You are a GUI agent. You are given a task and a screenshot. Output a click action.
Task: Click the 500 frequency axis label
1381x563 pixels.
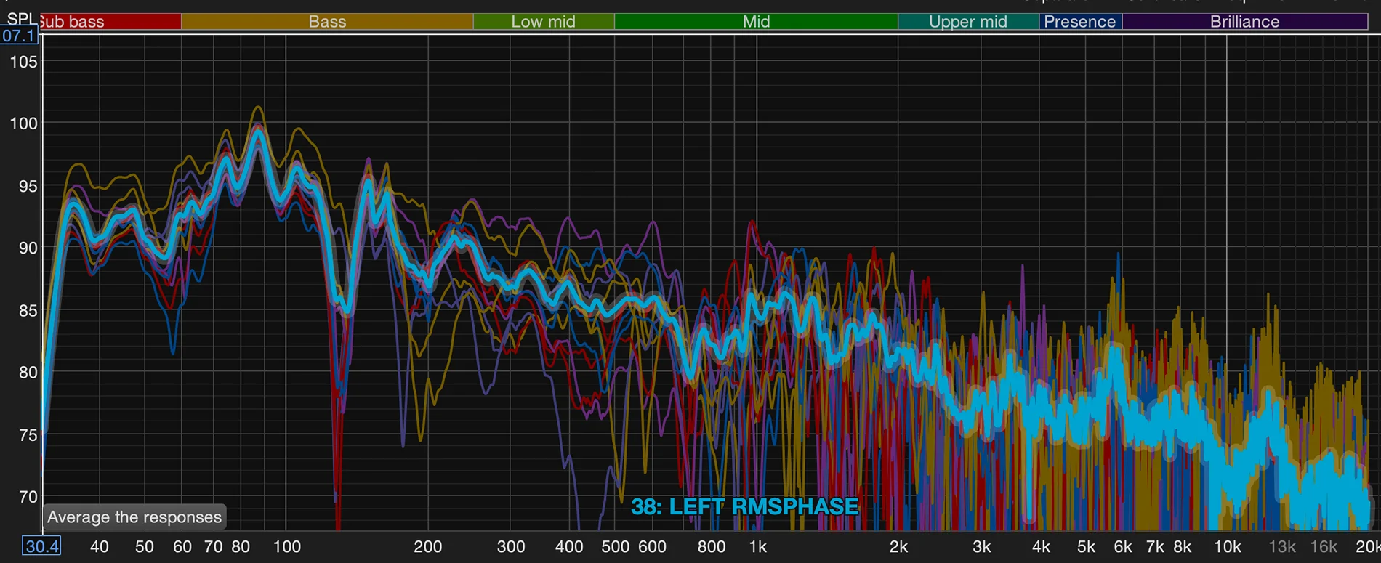(x=615, y=546)
